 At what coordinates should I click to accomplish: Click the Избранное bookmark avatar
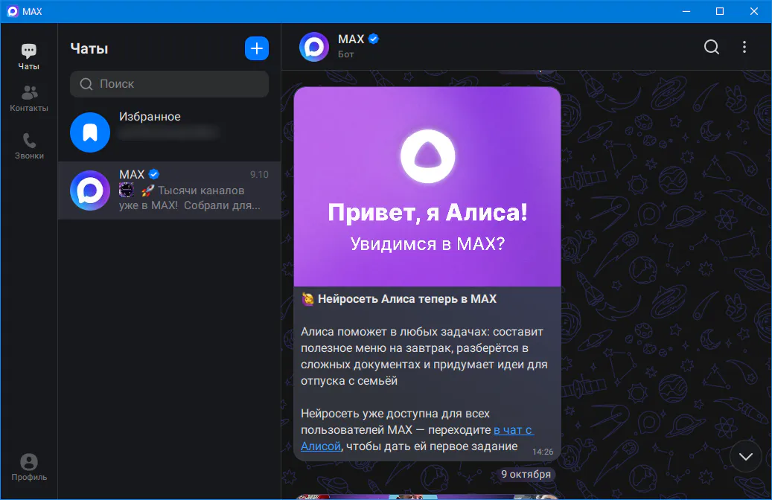90,132
